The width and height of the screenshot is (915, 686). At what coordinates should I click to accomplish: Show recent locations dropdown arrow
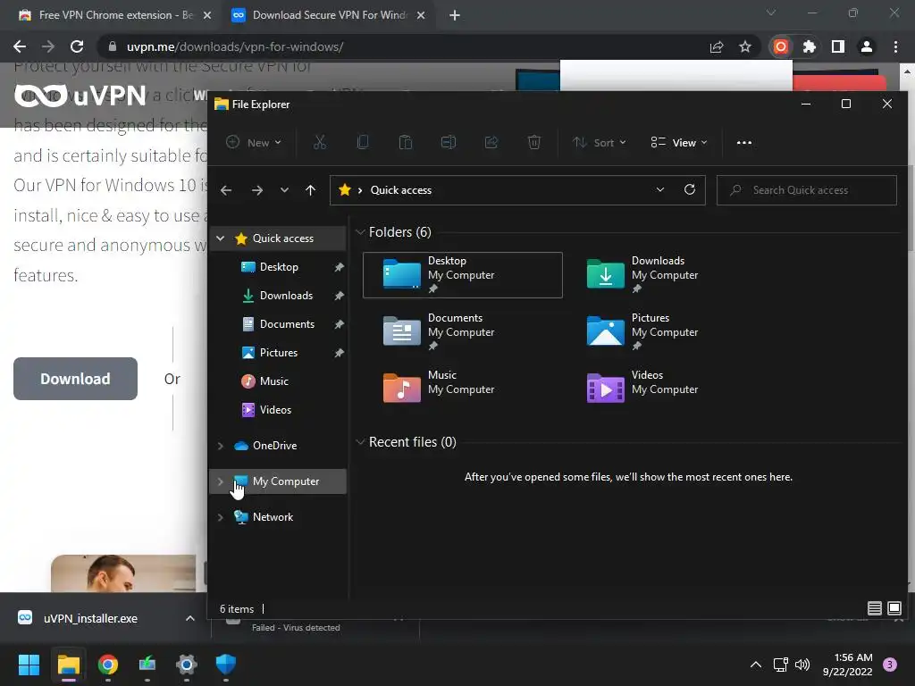(x=284, y=190)
